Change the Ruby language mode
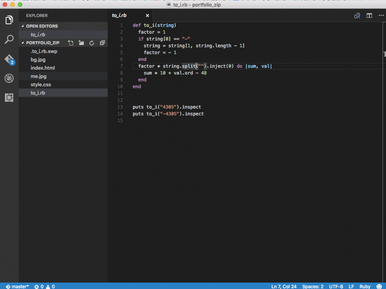This screenshot has height=289, width=386. (365, 286)
